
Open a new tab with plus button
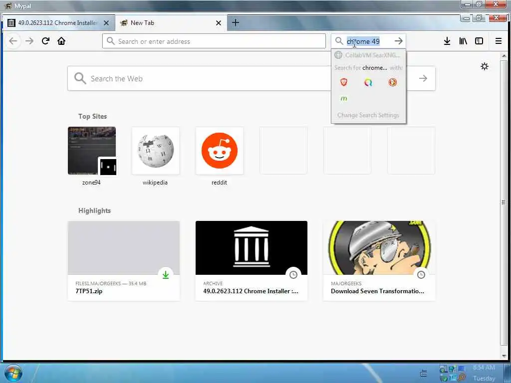236,22
